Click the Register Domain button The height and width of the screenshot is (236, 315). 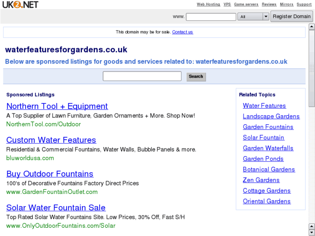tap(292, 16)
